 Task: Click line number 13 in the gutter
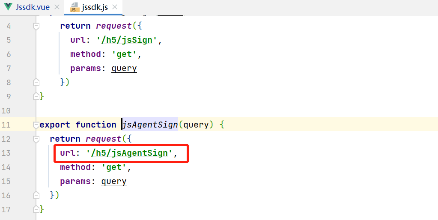(x=6, y=153)
